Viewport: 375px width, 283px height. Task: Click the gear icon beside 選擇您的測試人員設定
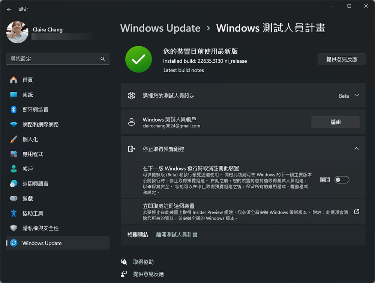(132, 95)
